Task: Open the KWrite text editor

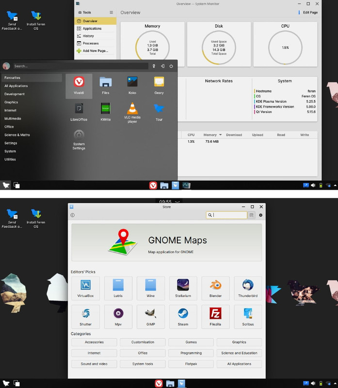Action: click(106, 113)
